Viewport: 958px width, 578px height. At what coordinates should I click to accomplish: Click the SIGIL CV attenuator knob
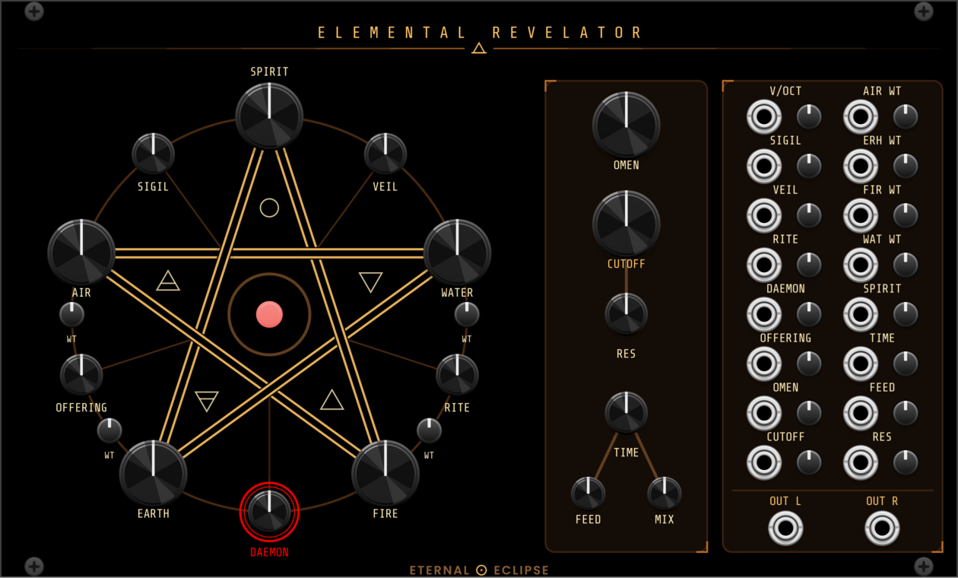(x=809, y=167)
